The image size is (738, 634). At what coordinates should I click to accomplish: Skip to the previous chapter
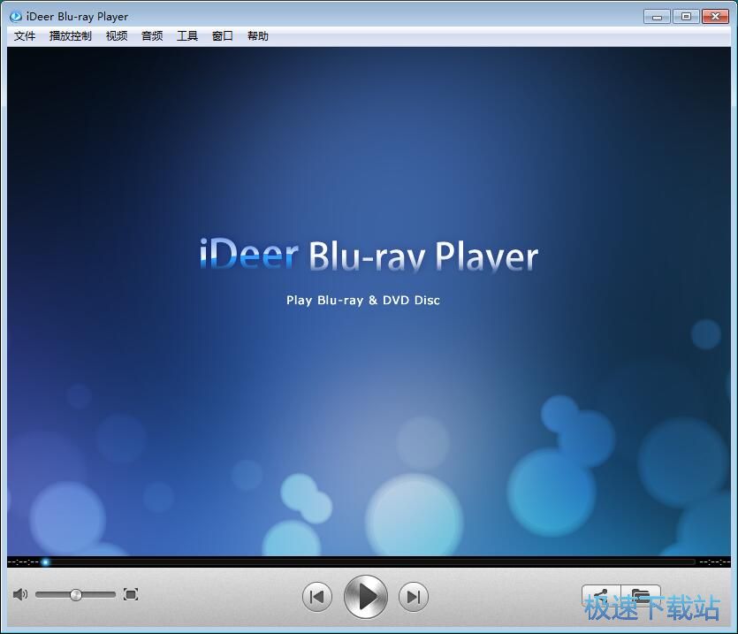[x=316, y=597]
